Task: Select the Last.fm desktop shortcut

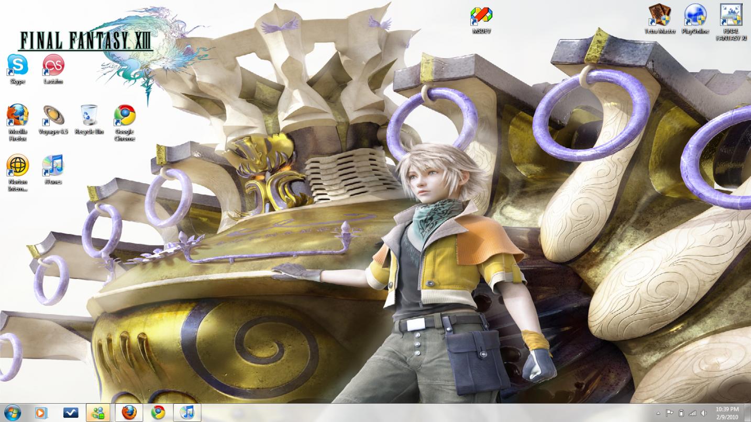Action: pyautogui.click(x=53, y=69)
